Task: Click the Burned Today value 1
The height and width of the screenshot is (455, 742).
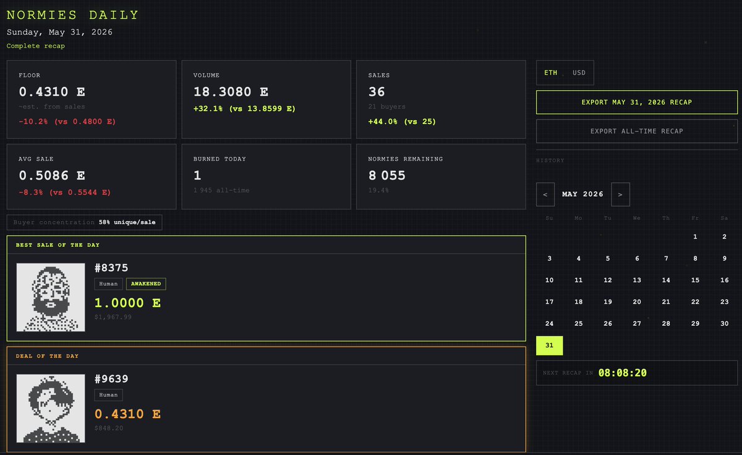Action: [197, 175]
